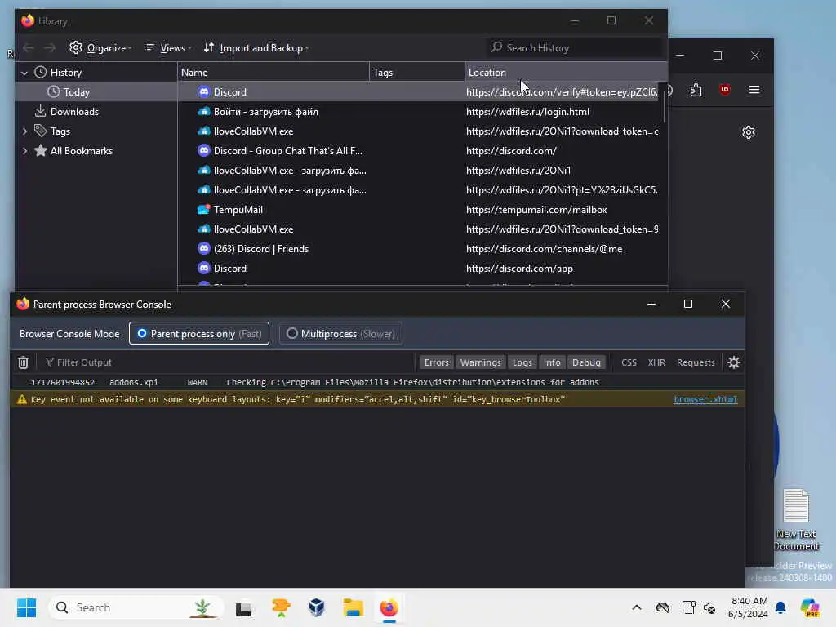This screenshot has height=627, width=836.
Task: Open File Explorer from taskbar
Action: point(353,607)
